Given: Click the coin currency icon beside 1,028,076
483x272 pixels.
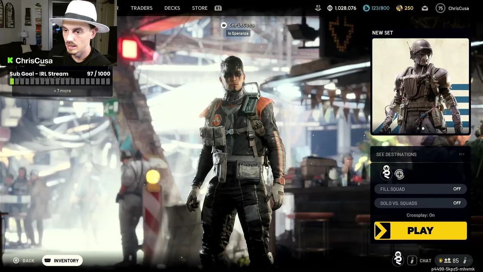Looking at the screenshot, I should tap(330, 8).
